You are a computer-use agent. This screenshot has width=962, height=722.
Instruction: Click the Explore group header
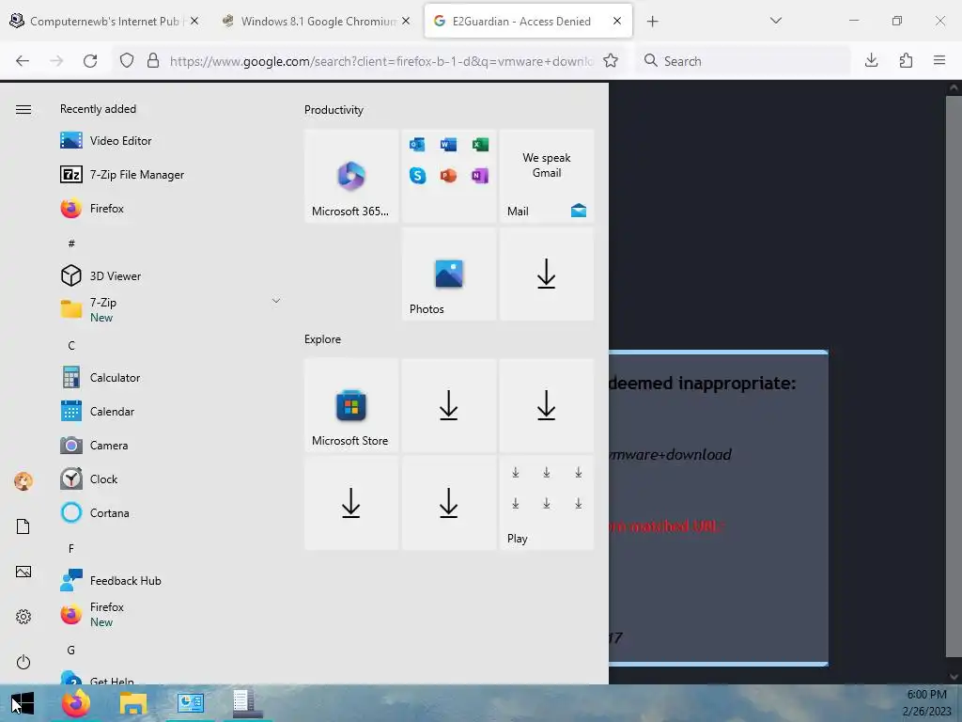coord(323,338)
